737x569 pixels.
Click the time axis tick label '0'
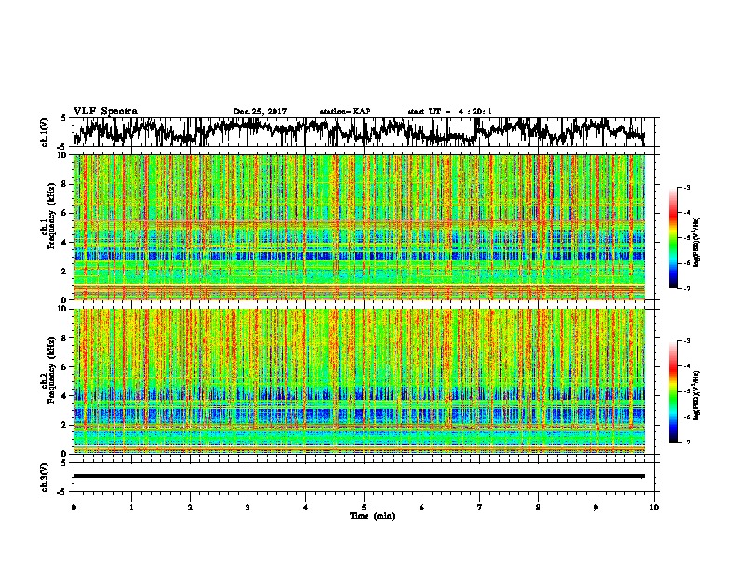click(74, 508)
